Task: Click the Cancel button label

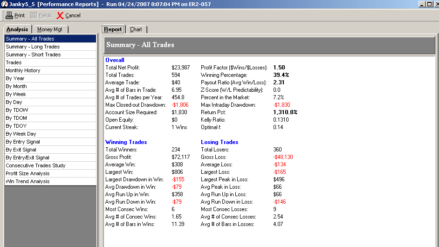Action: (x=73, y=15)
